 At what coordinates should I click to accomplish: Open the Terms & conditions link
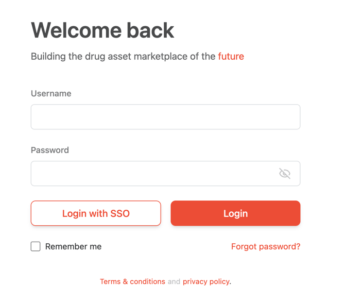pyautogui.click(x=132, y=281)
